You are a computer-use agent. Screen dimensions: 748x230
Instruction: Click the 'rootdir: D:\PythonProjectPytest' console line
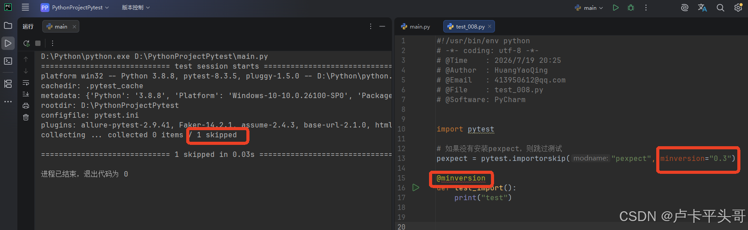(110, 106)
